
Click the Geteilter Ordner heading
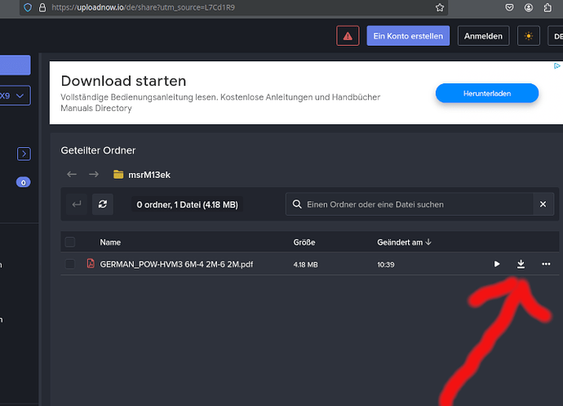98,150
